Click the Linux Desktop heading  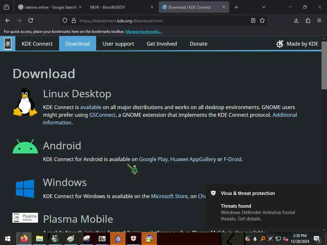click(77, 94)
